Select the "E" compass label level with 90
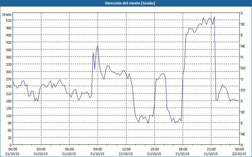 [242, 123]
